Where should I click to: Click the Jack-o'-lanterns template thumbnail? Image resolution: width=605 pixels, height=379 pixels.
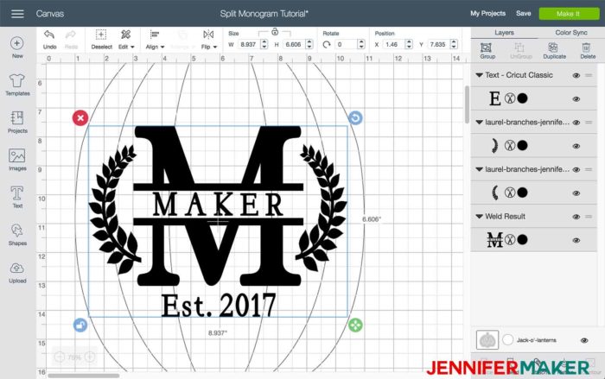(487, 340)
